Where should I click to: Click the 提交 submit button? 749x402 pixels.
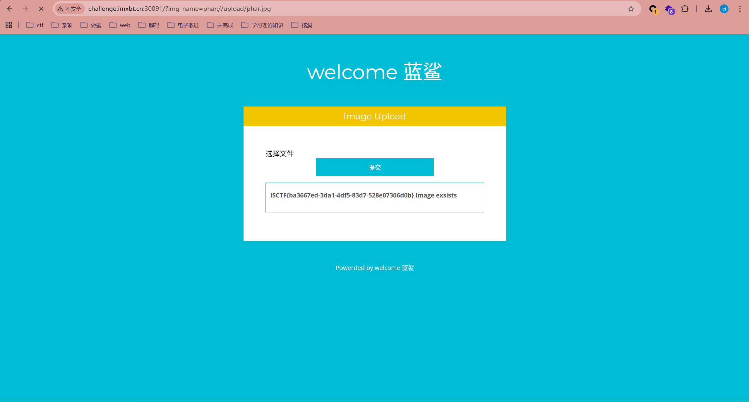point(374,167)
